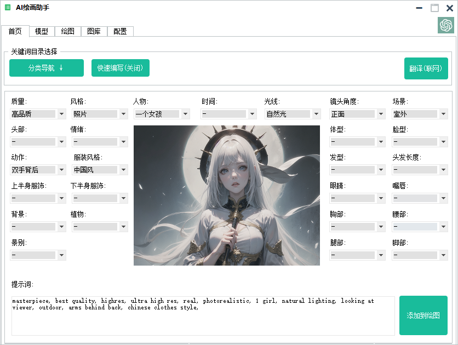Switch to the 模型 tab
458x345 pixels.
pos(41,31)
